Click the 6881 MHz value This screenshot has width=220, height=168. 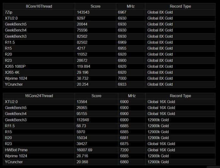124,138
